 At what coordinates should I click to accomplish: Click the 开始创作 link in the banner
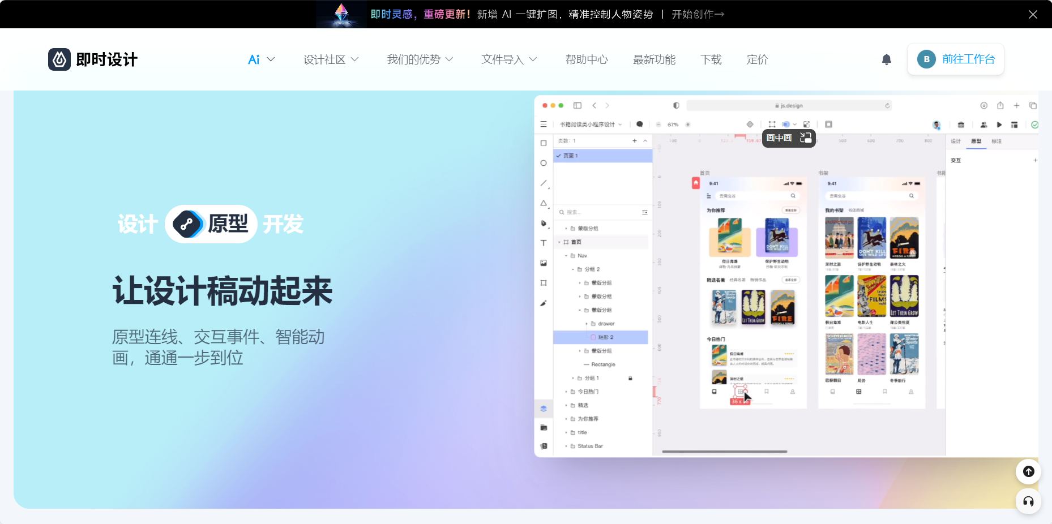pos(698,14)
